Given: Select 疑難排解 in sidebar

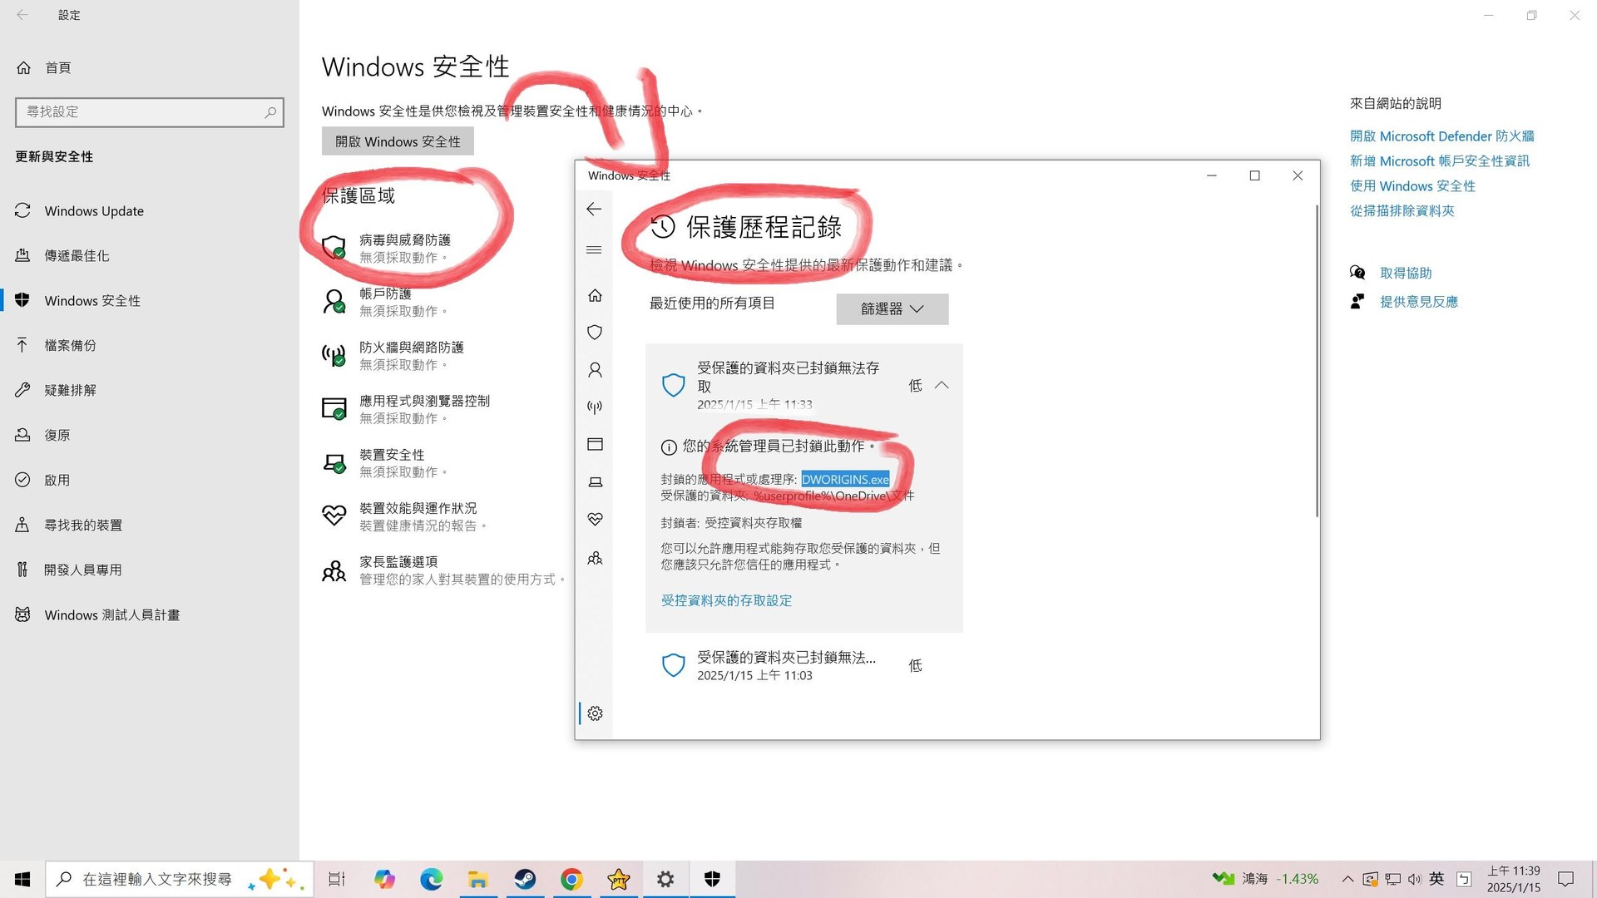Looking at the screenshot, I should point(70,390).
